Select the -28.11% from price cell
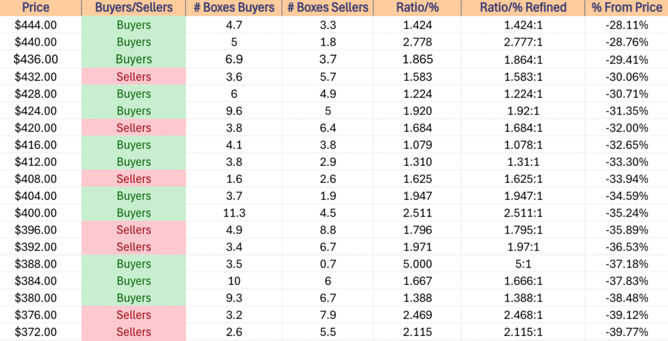The image size is (668, 341). click(627, 25)
